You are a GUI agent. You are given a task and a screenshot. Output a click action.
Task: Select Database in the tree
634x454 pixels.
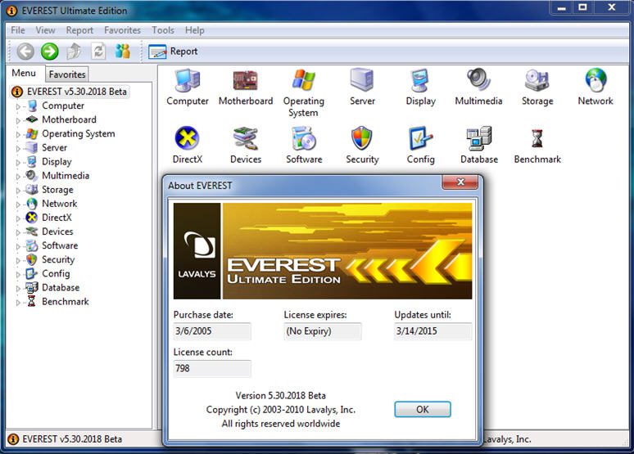click(x=61, y=288)
